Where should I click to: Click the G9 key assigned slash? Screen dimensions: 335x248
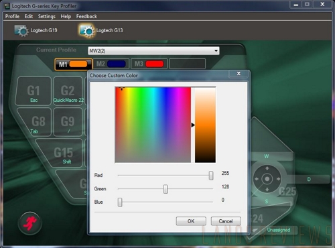(68, 122)
